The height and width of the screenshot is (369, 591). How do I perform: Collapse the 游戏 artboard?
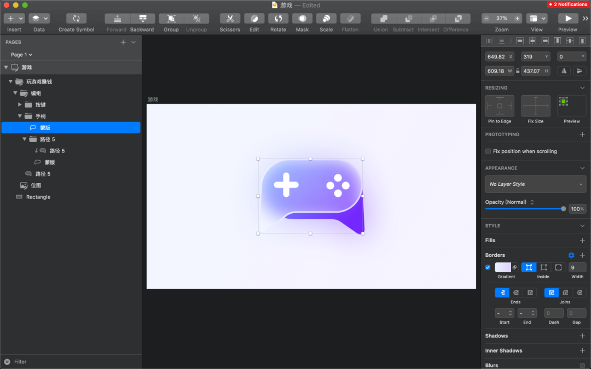point(5,67)
